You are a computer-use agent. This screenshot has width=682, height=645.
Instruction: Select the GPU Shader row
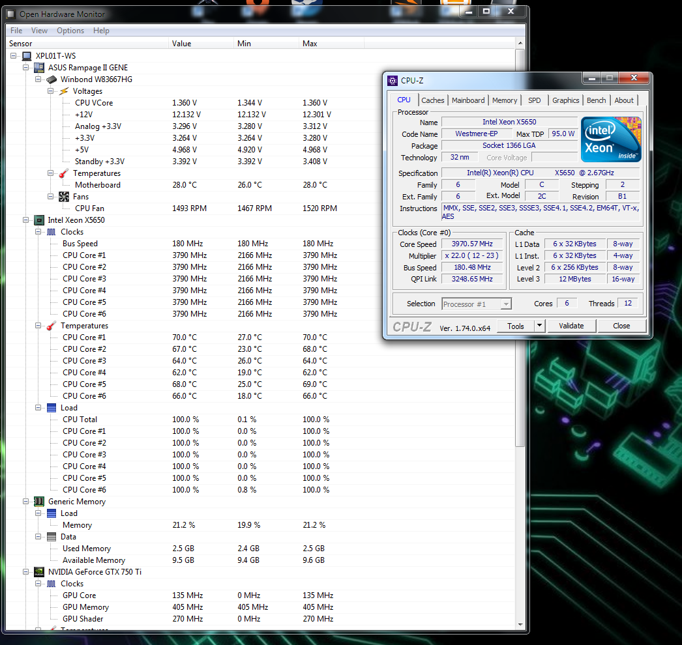(261, 619)
